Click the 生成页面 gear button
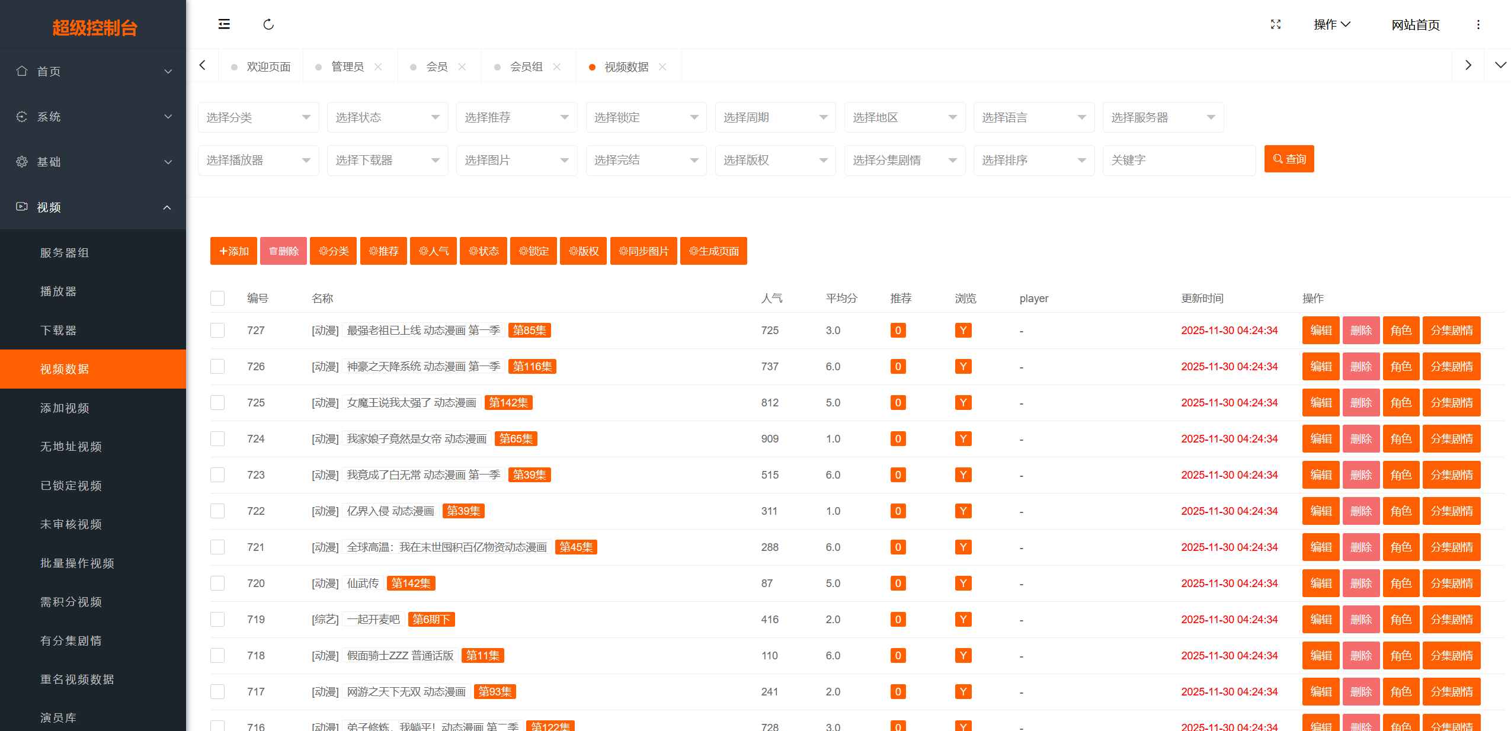This screenshot has height=731, width=1511. pyautogui.click(x=713, y=251)
